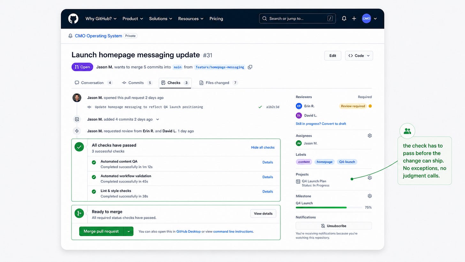Open Details for Automated workflow validation

coord(268,177)
